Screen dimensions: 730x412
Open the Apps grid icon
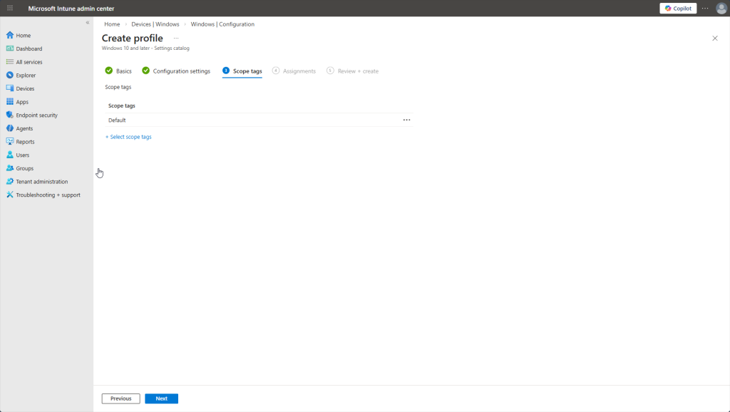click(10, 102)
